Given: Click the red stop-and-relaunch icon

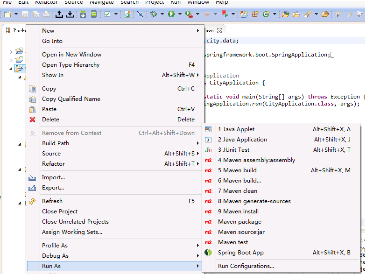Looking at the screenshot, I should (x=225, y=14).
